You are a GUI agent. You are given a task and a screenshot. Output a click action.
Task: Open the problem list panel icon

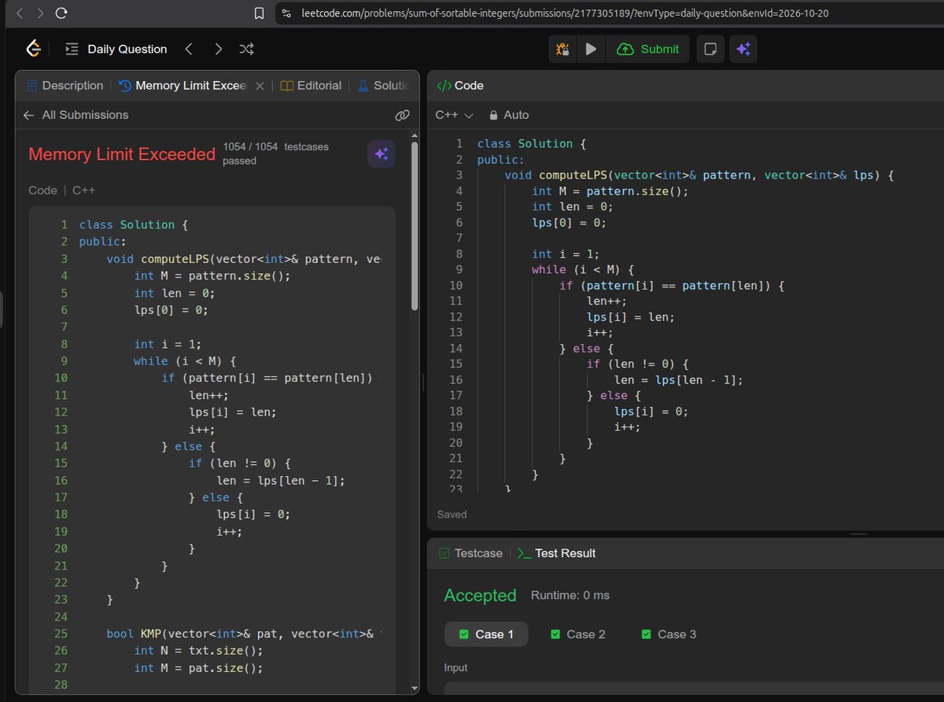pos(72,49)
